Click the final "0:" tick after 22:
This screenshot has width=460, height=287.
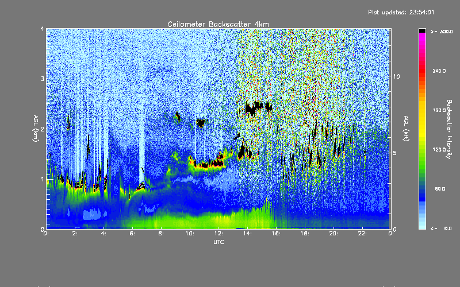tap(391, 234)
